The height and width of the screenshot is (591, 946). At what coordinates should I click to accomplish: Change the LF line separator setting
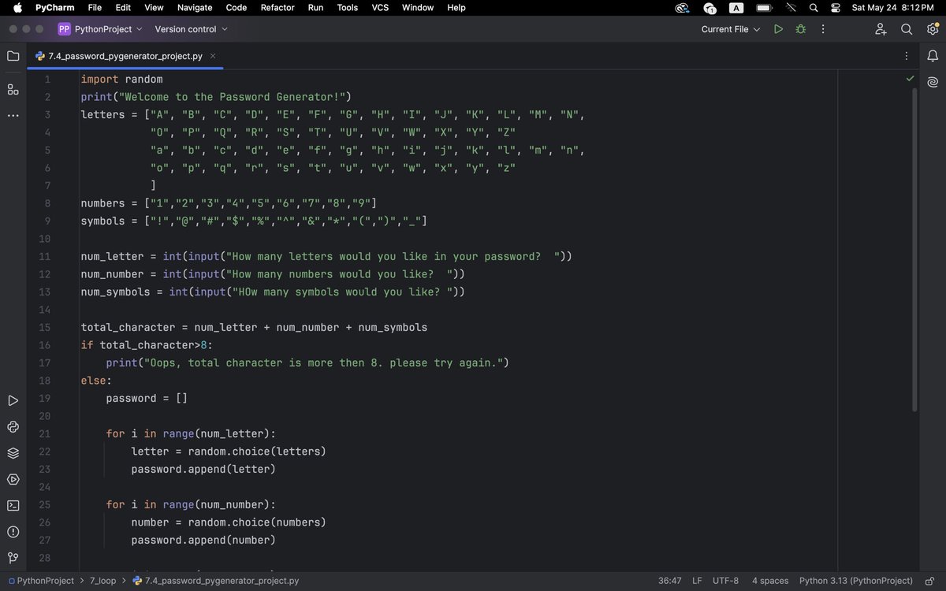697,581
